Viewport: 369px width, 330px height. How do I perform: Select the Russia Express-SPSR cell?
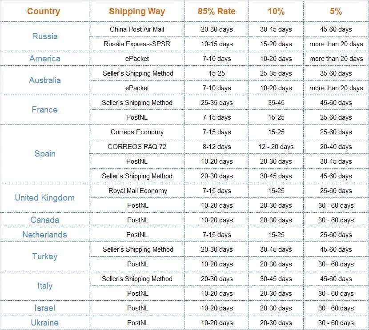(x=137, y=44)
